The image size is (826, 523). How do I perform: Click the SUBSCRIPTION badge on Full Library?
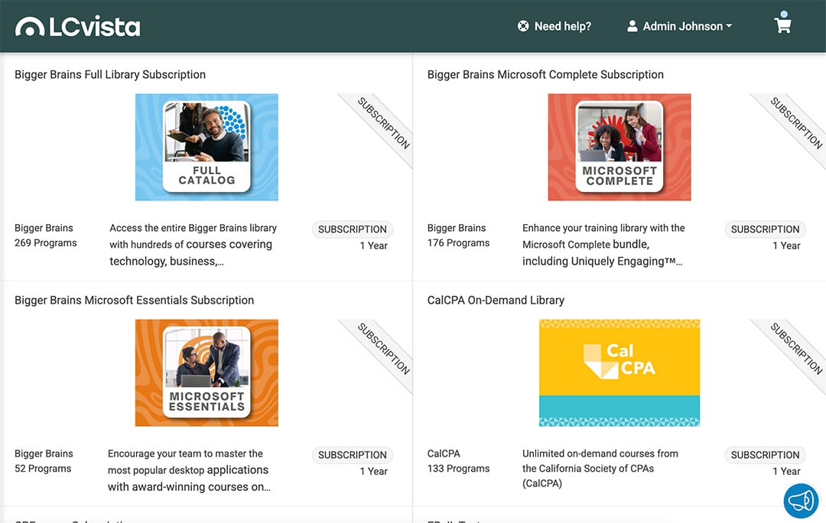coord(352,229)
